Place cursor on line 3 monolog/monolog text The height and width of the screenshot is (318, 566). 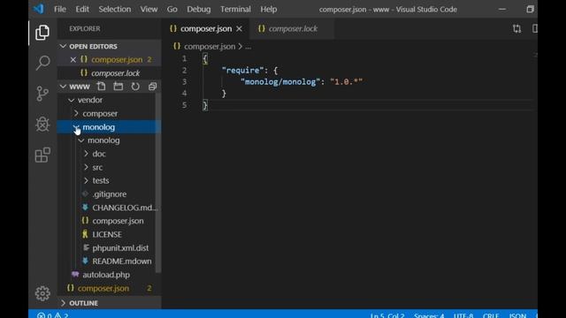click(x=280, y=82)
